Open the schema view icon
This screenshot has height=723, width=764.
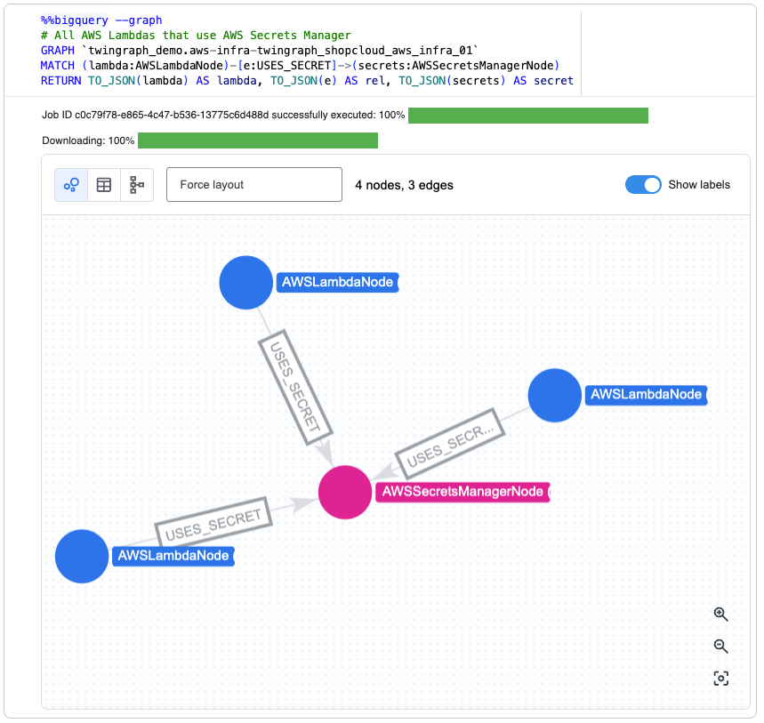click(137, 185)
